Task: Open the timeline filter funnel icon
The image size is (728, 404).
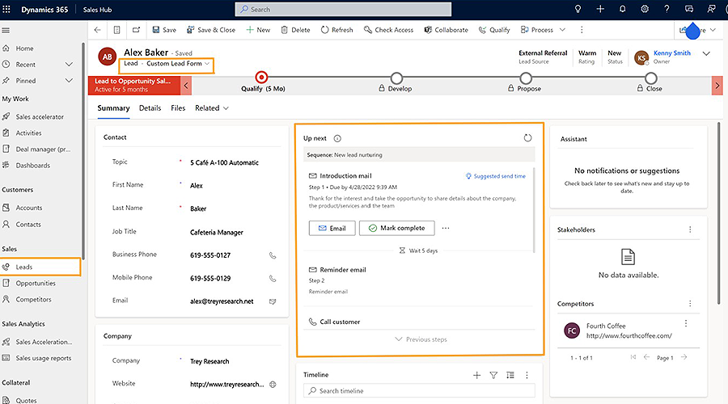Action: (493, 375)
